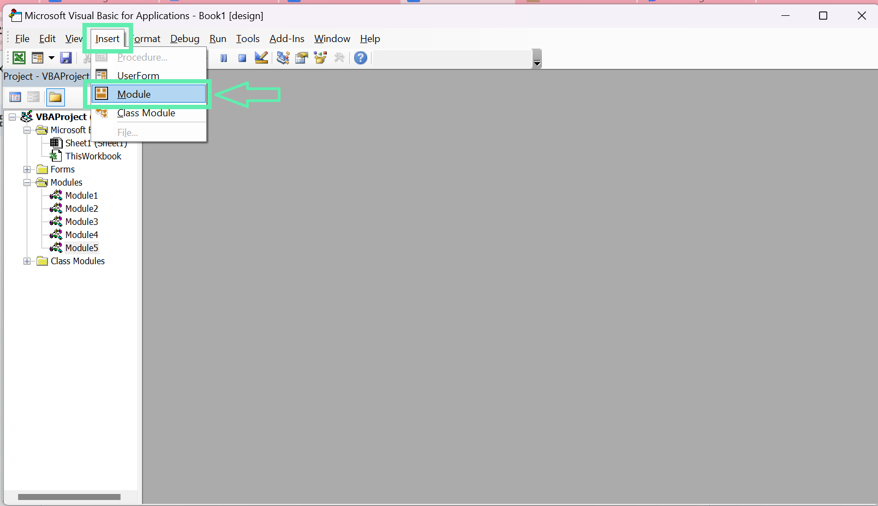This screenshot has width=878, height=506.
Task: Open the Help menu
Action: click(x=370, y=39)
